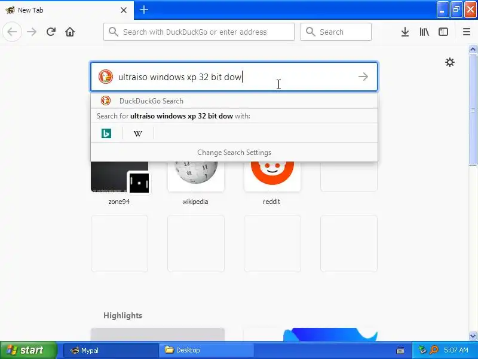Focus the address bar field

tap(199, 32)
